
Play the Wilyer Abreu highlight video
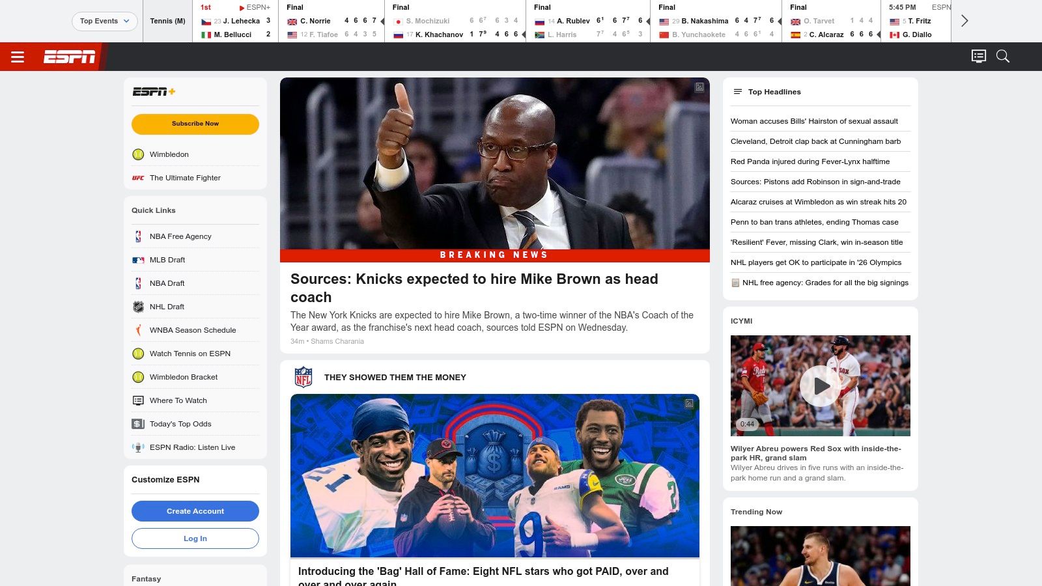click(820, 385)
